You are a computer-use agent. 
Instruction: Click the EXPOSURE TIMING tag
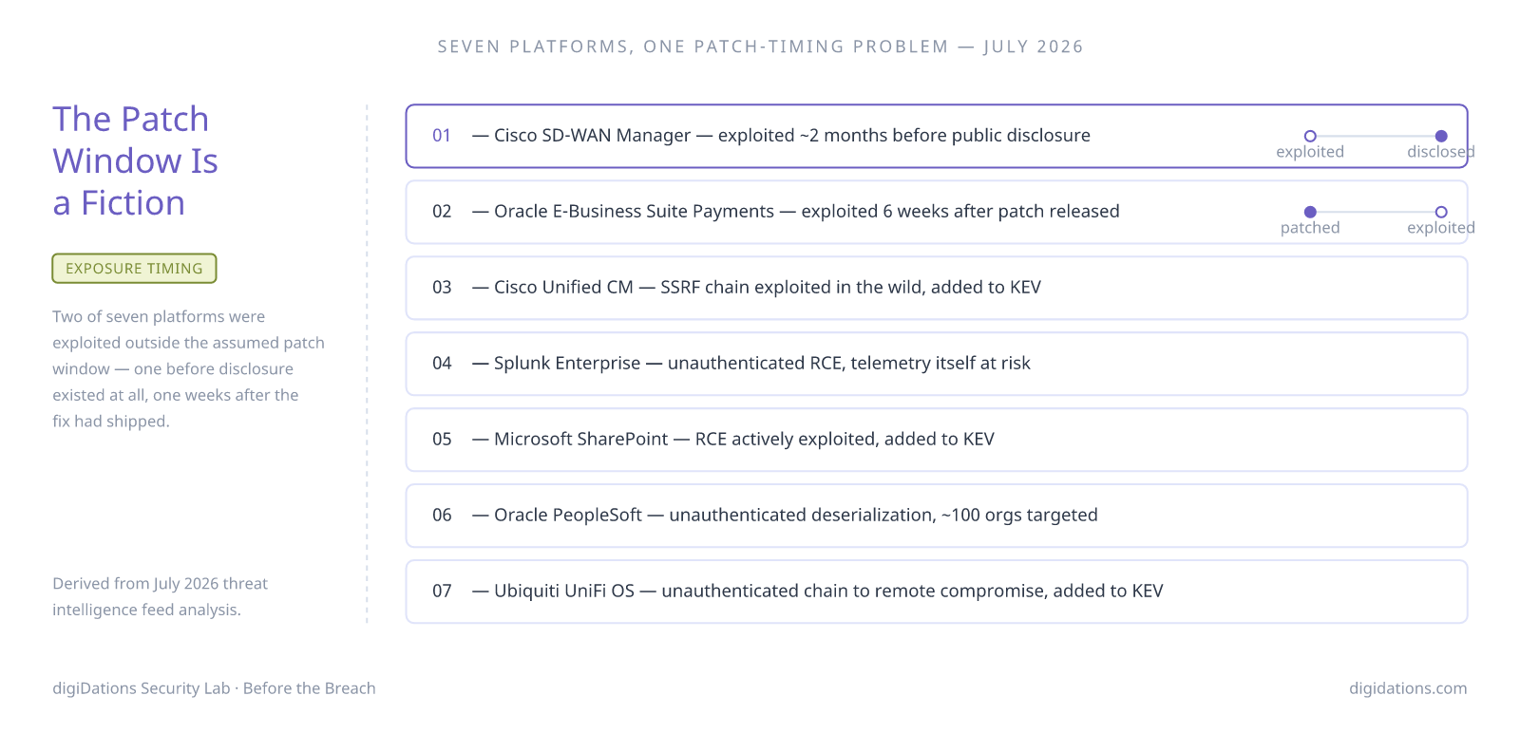coord(134,269)
